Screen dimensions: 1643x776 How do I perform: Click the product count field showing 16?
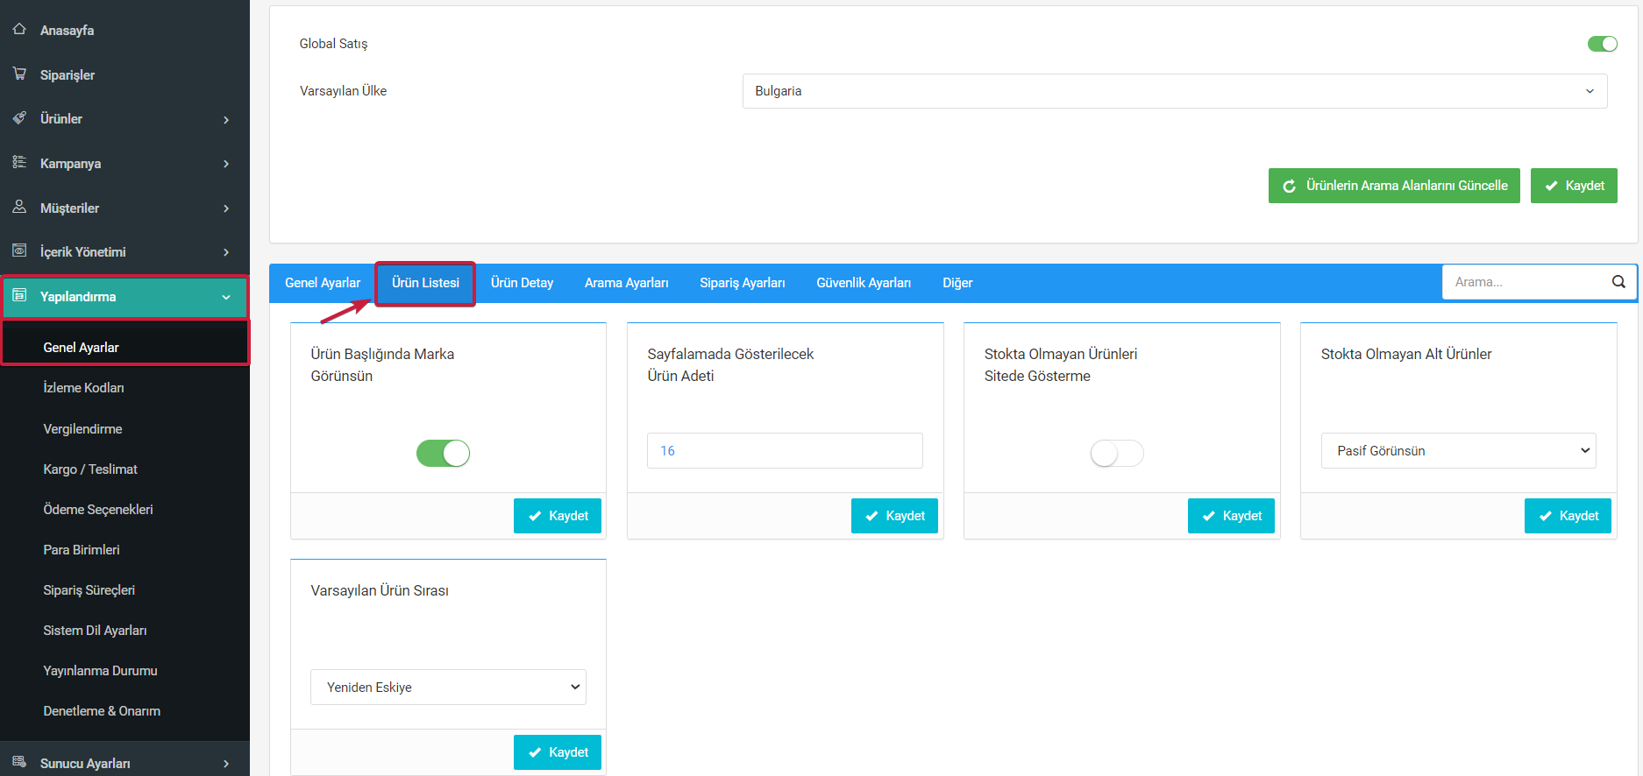point(785,450)
